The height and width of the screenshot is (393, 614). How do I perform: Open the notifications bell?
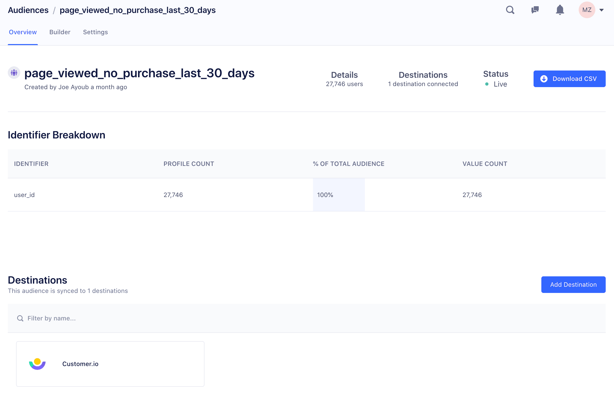(560, 10)
